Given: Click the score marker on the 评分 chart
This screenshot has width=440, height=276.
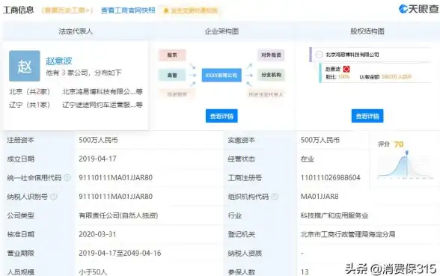Looking at the screenshot, I should (x=406, y=153).
